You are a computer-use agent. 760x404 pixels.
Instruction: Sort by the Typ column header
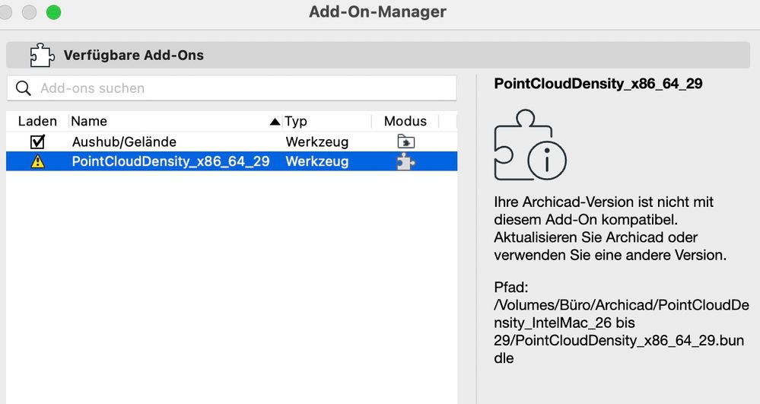pos(296,121)
